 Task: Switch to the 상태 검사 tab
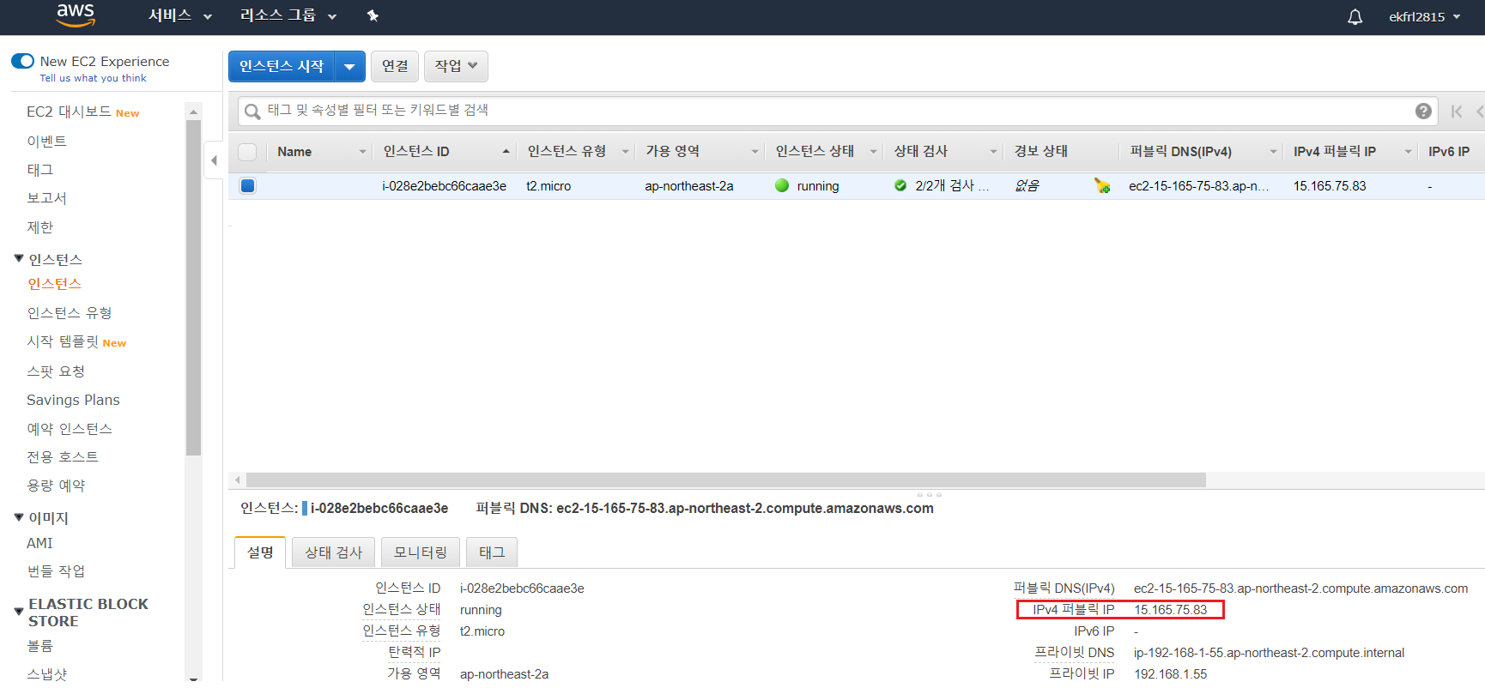[x=333, y=552]
